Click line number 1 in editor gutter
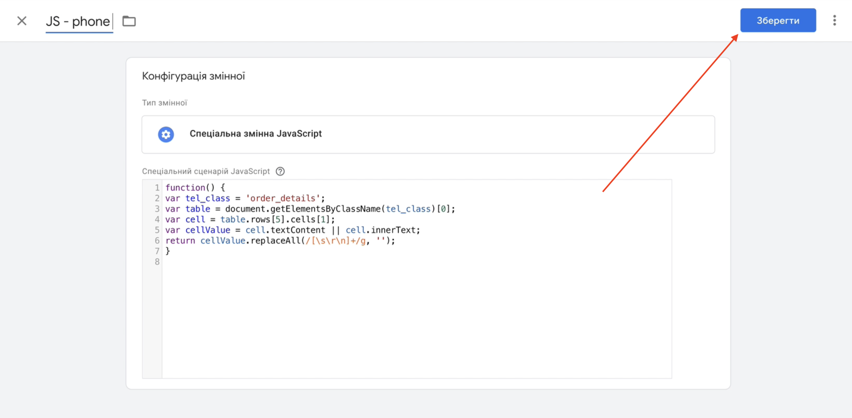The width and height of the screenshot is (852, 418). 157,188
